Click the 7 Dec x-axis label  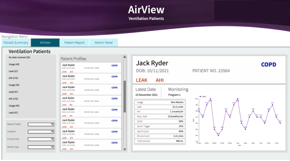261,143
